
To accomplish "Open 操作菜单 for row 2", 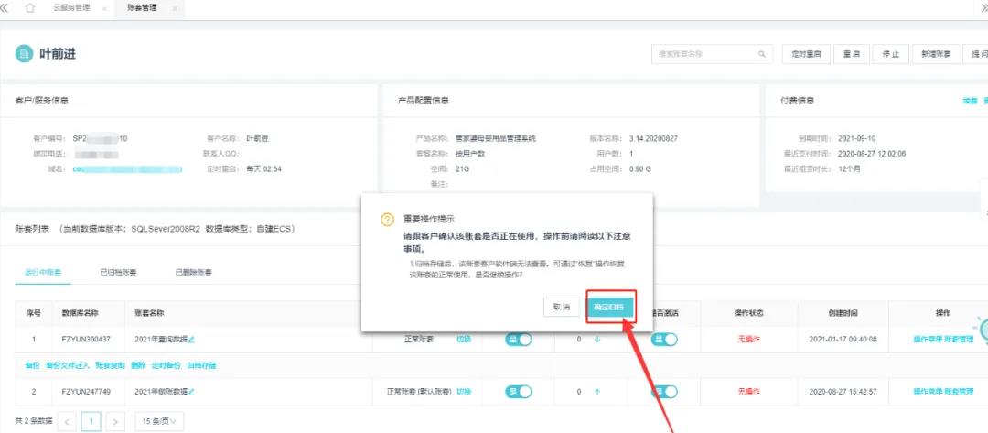I will coord(927,392).
